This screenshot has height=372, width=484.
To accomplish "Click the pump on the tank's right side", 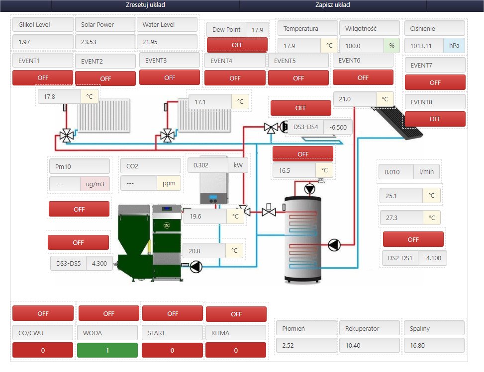I will click(x=334, y=245).
